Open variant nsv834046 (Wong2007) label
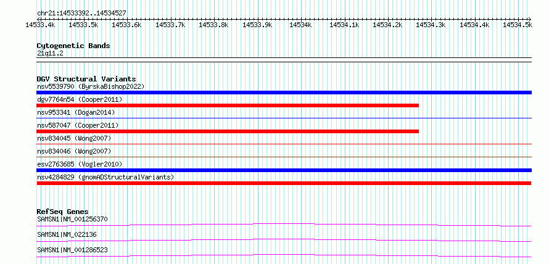This screenshot has width=549, height=264. [74, 151]
